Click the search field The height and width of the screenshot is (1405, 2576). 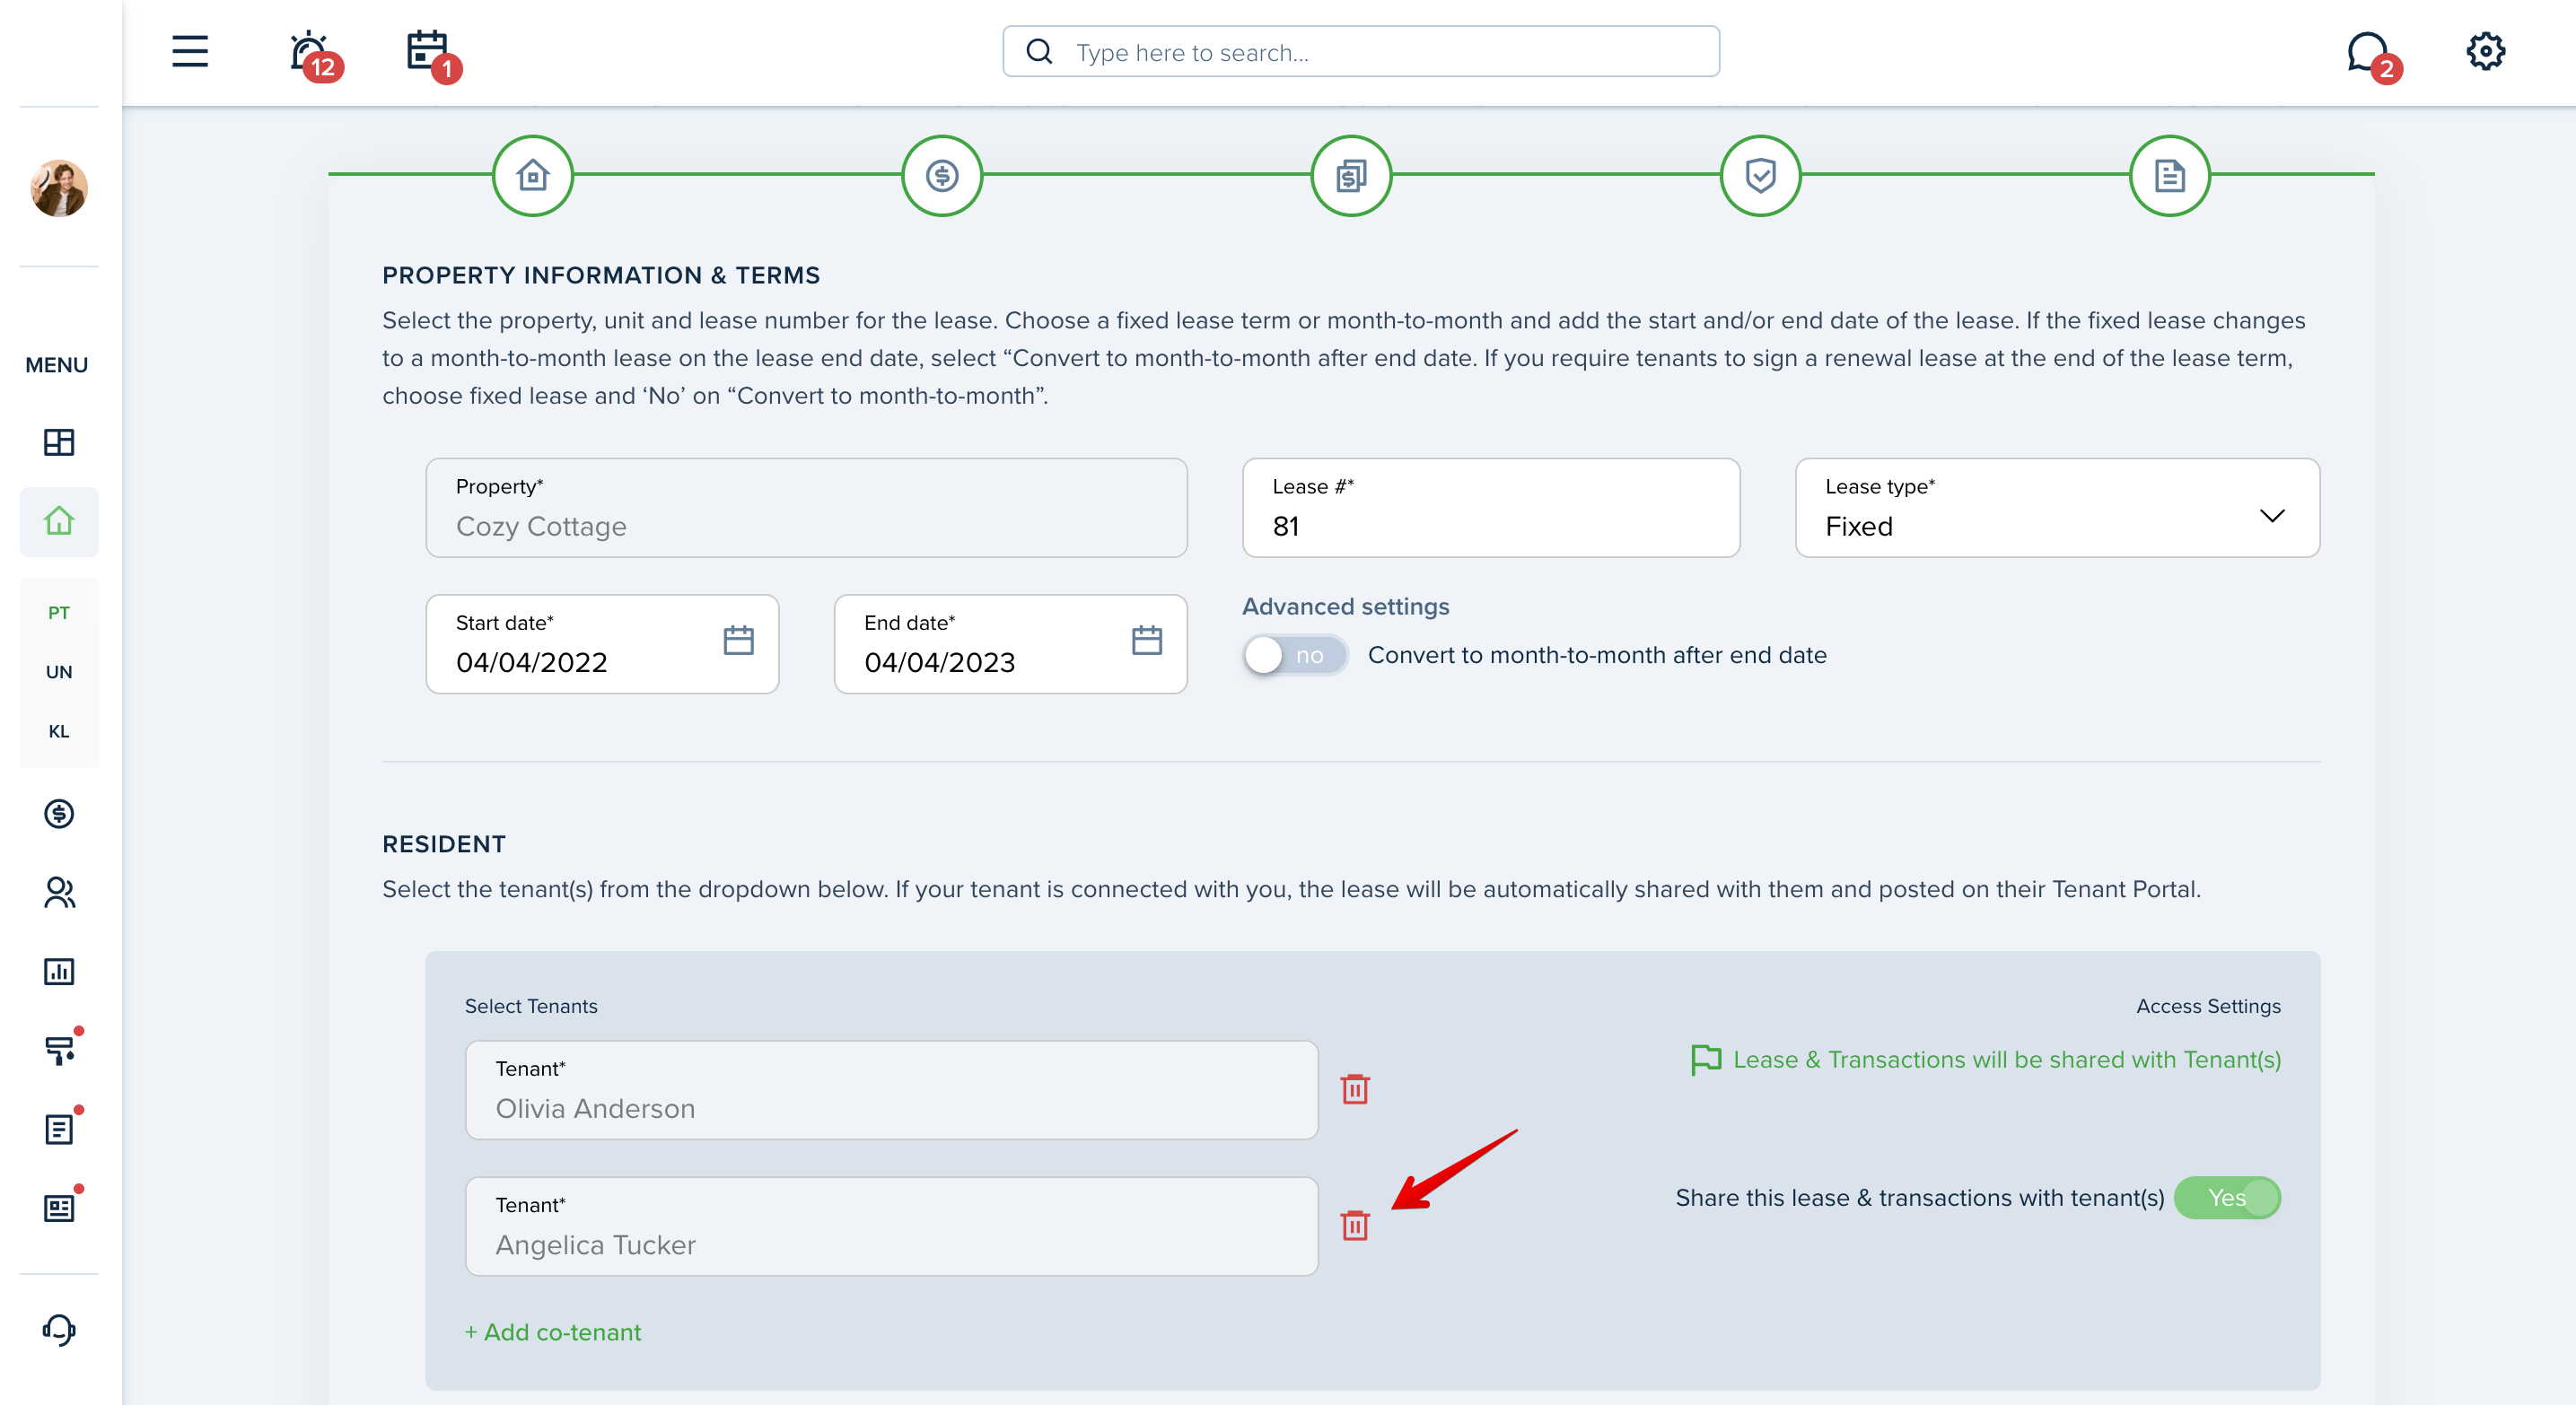click(x=1361, y=52)
